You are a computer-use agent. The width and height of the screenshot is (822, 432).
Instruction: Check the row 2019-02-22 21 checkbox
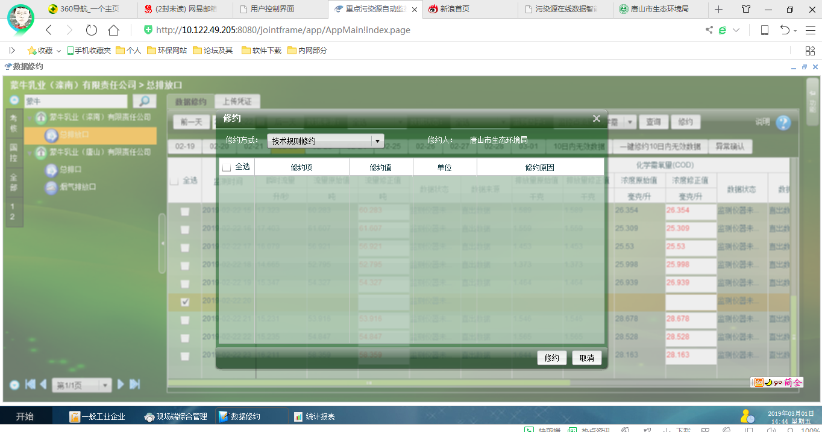point(185,320)
